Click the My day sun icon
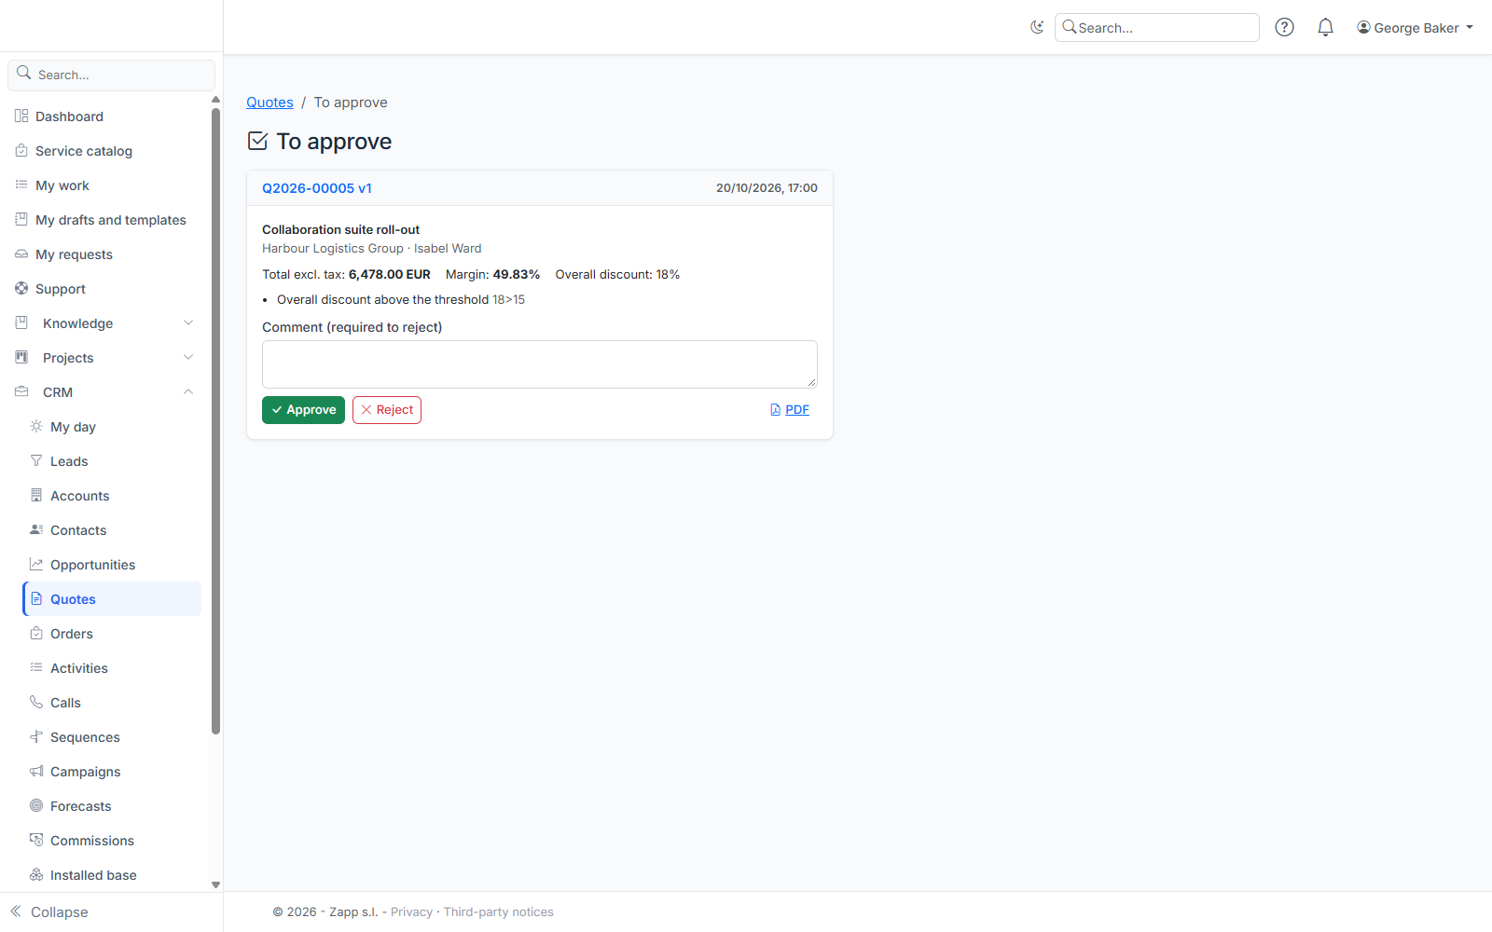Viewport: 1492px width, 932px height. pos(36,427)
